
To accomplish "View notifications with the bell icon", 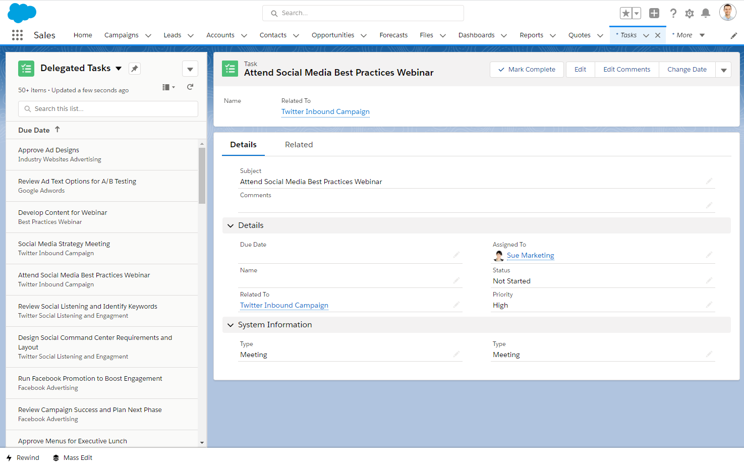I will (x=705, y=14).
